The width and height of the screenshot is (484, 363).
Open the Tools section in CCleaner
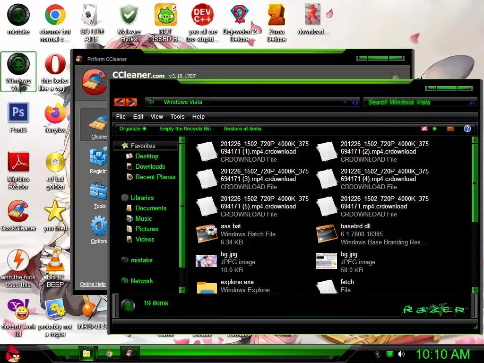[99, 195]
